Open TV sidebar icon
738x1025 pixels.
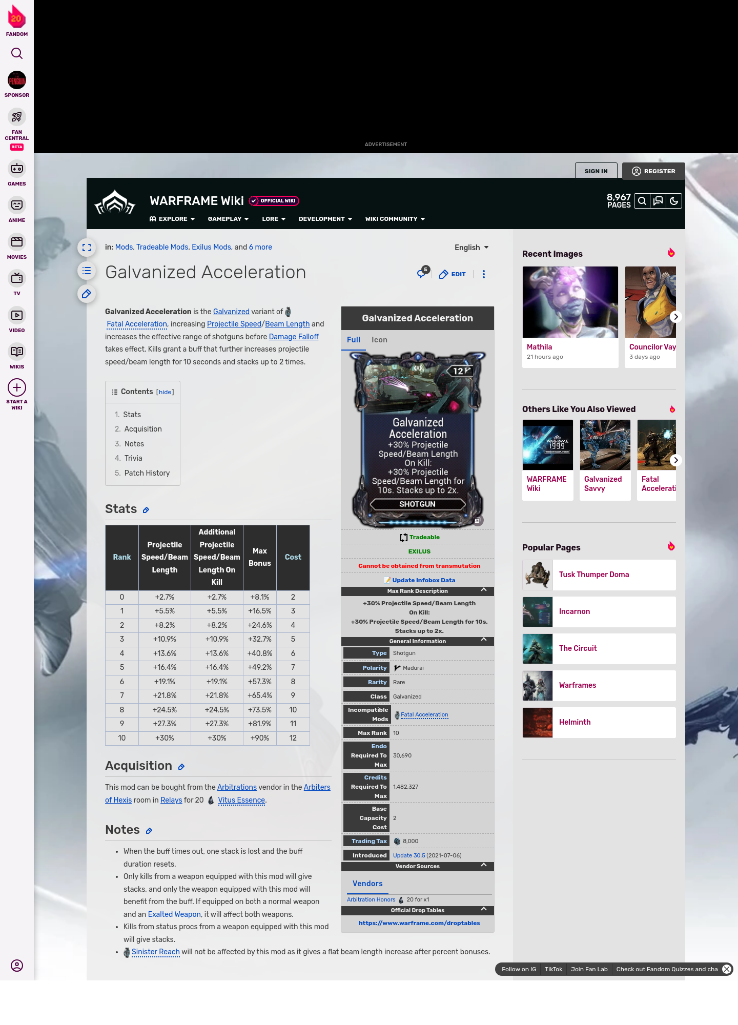17,278
